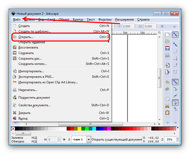Choose Подчистить документ entry
The height and width of the screenshot is (154, 190).
(61, 98)
